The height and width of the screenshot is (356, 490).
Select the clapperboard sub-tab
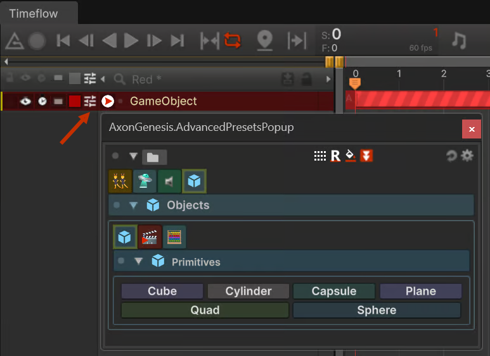[x=150, y=237]
